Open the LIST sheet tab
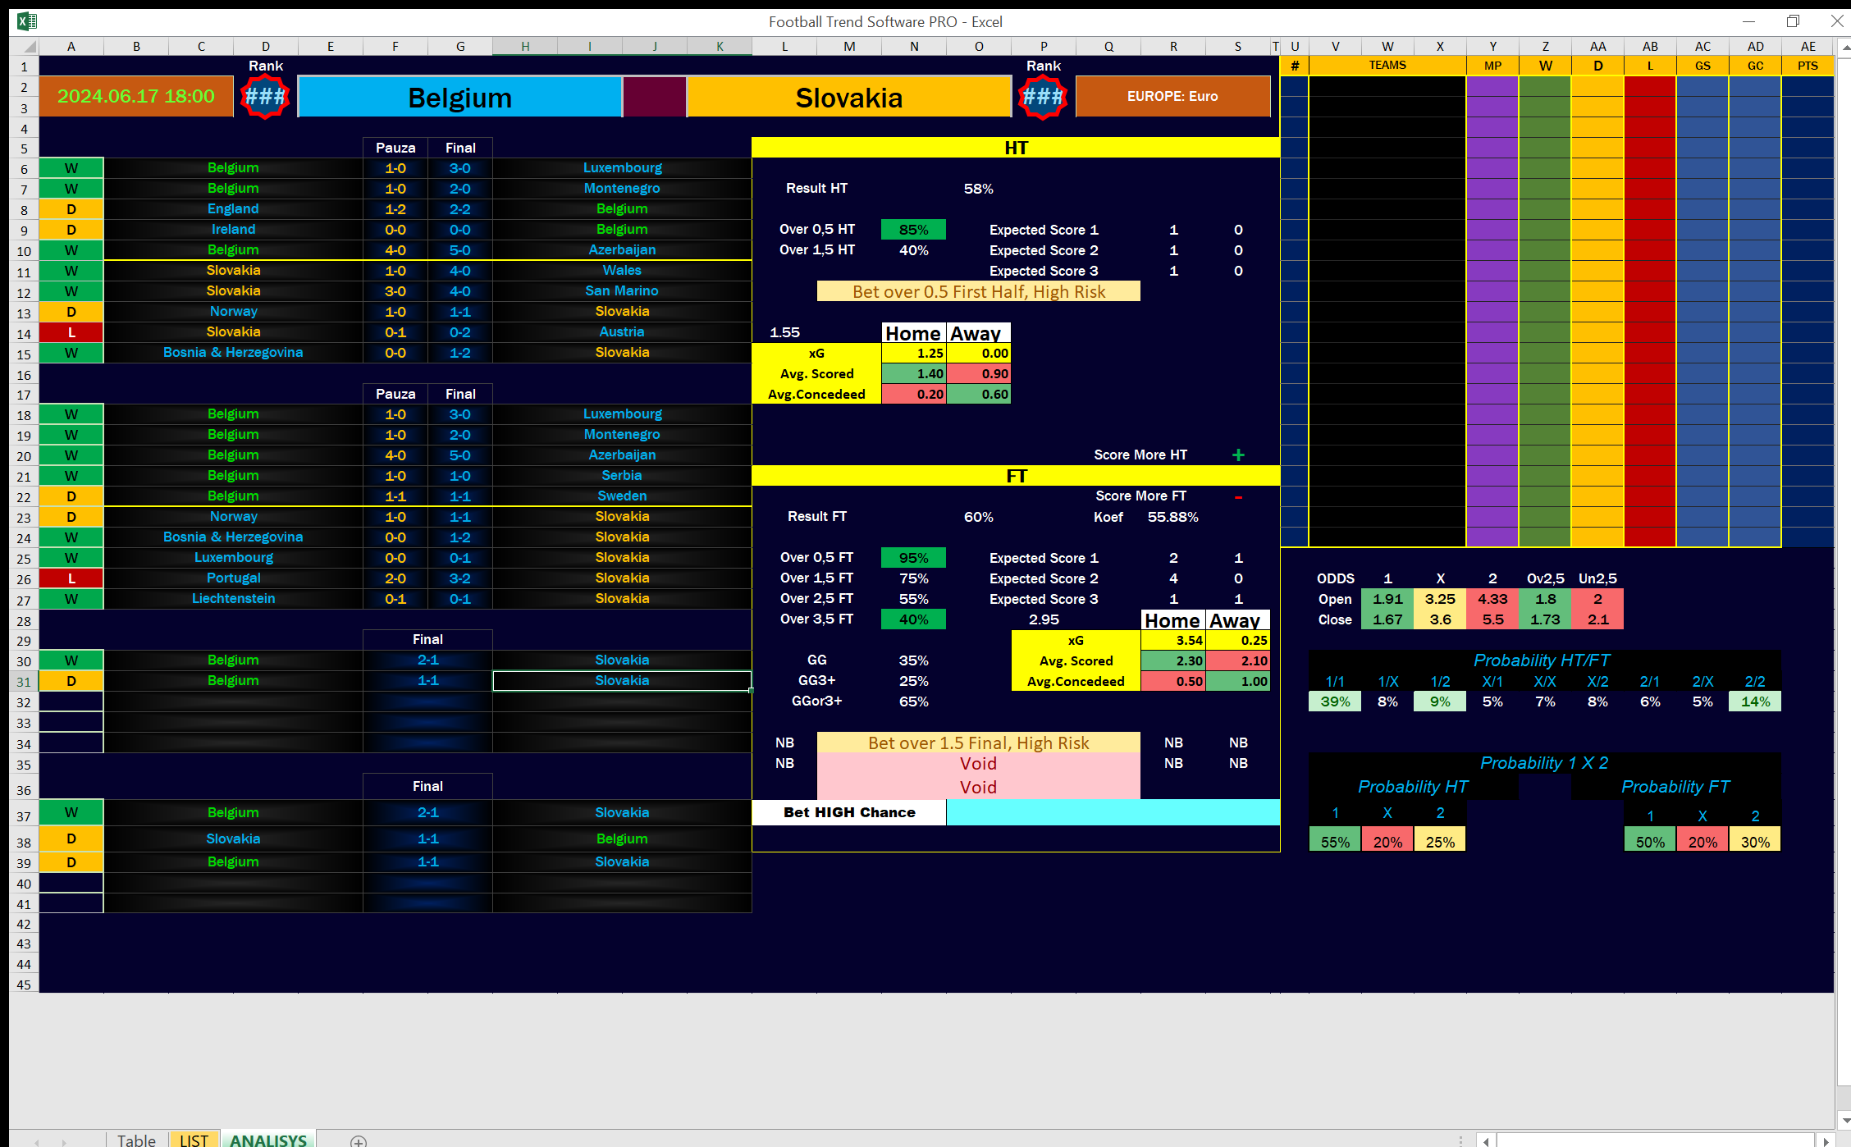 (x=194, y=1140)
